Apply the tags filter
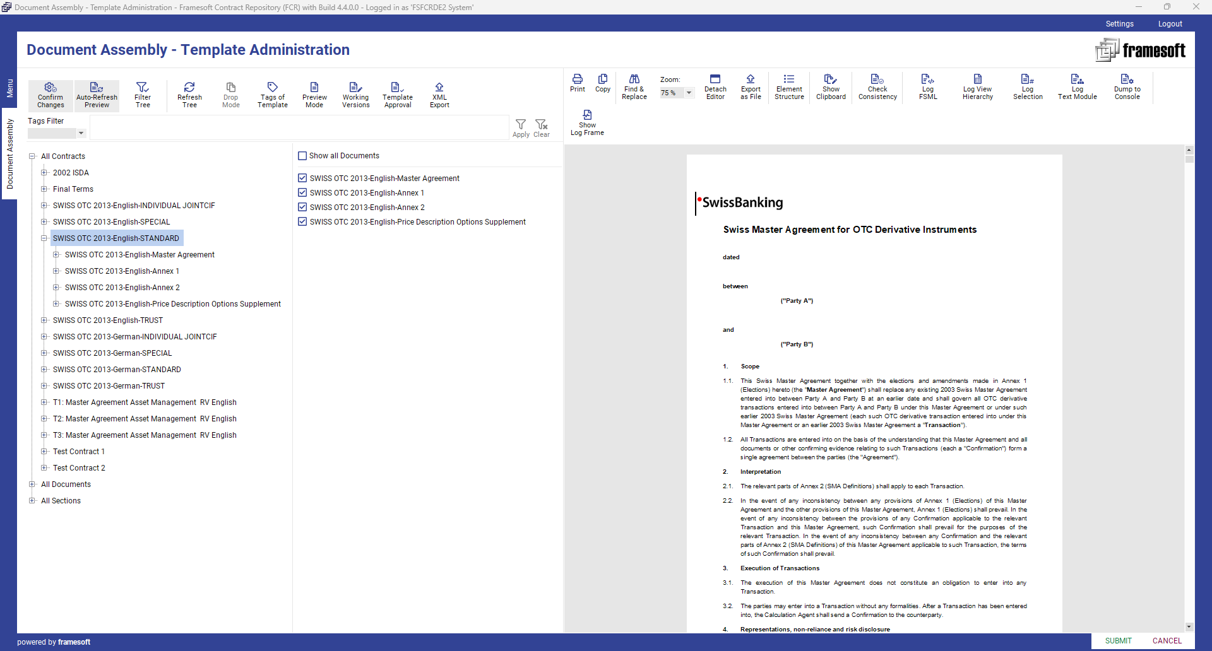Image resolution: width=1212 pixels, height=651 pixels. (x=521, y=128)
